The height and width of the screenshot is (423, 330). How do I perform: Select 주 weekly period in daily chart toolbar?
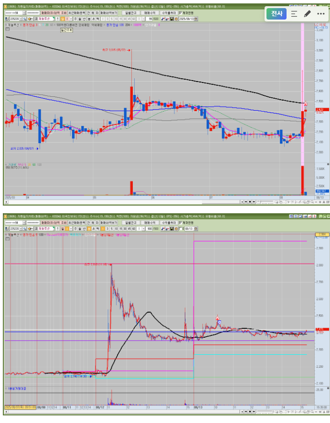click(x=75, y=19)
